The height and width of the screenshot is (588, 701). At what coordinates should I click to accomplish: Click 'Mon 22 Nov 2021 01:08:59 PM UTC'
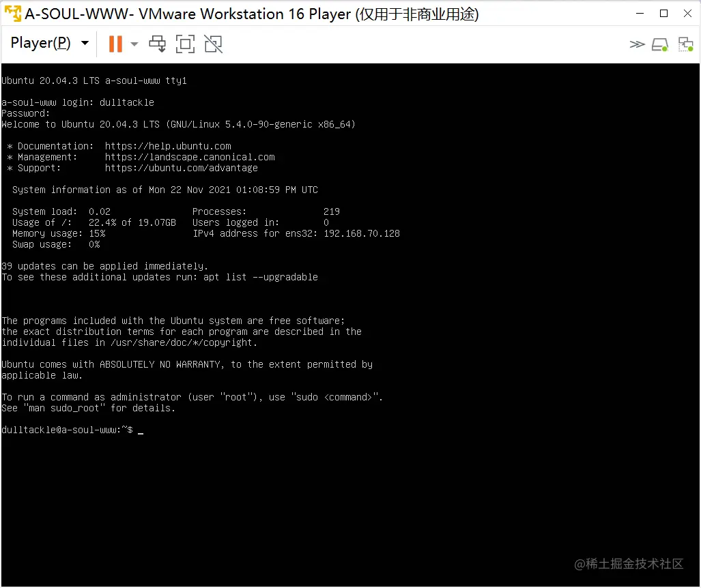[x=233, y=190]
